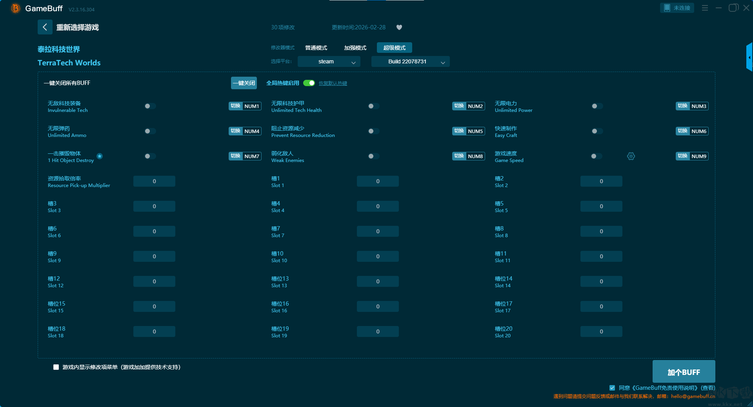753x407 pixels.
Task: Click the GameBuff logo icon
Action: click(x=16, y=9)
